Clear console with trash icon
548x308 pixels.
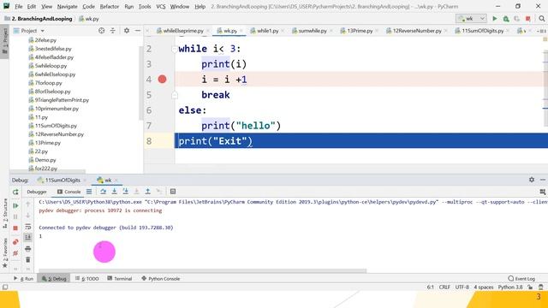click(x=28, y=260)
